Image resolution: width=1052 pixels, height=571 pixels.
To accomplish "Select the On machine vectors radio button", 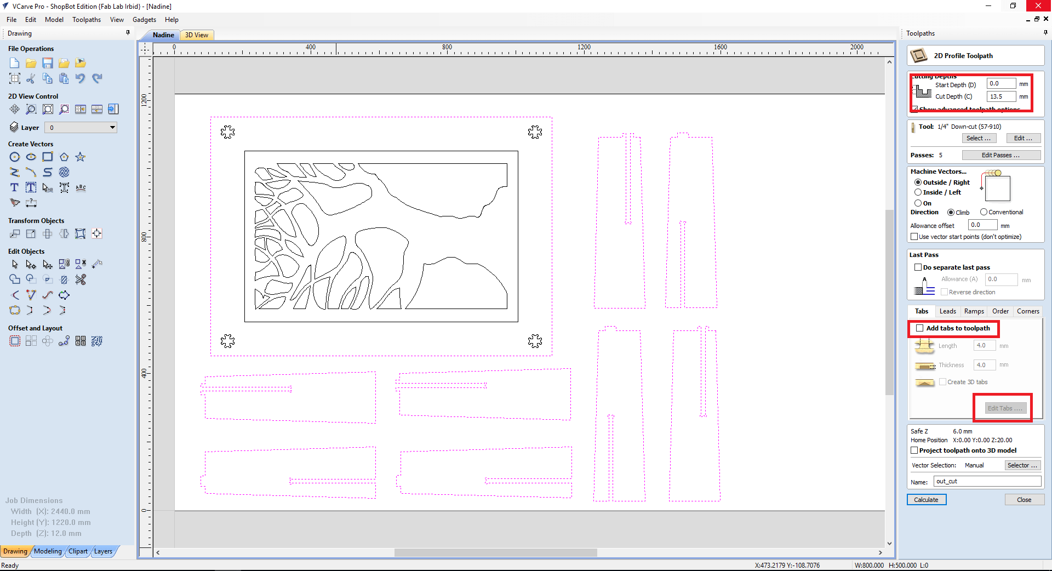I will (918, 203).
